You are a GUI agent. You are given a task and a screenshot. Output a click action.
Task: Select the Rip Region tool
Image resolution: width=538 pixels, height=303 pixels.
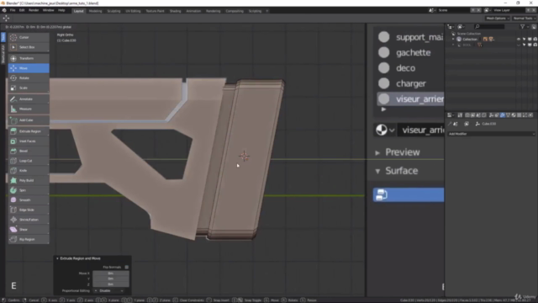(29, 239)
